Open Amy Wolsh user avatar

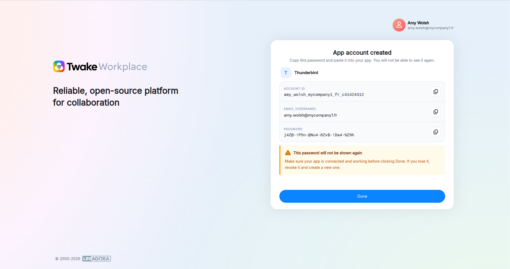(399, 25)
